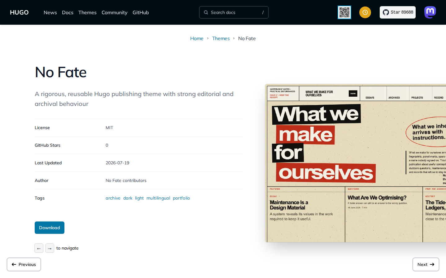Select the Last Updated date 2026-07-19
The height and width of the screenshot is (278, 446).
(x=117, y=163)
